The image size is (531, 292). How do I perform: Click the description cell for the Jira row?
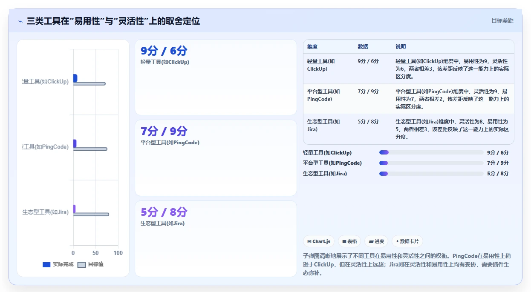(452, 129)
